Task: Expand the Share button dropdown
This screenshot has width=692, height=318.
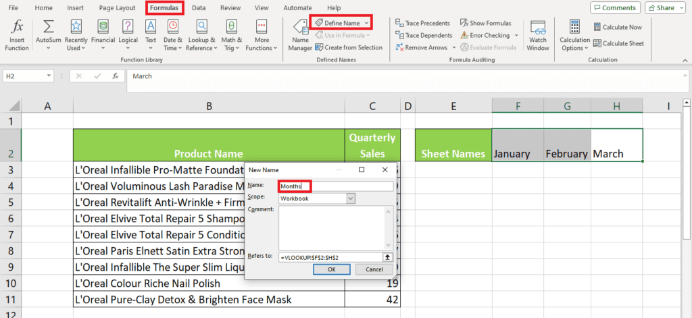Action: (x=681, y=7)
